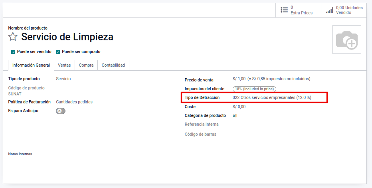Click the 18% Included in price tax tag

click(254, 89)
